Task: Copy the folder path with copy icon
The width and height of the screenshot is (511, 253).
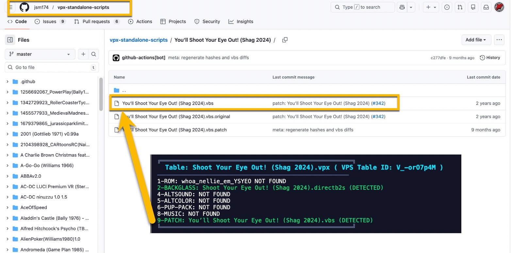Action: [285, 40]
